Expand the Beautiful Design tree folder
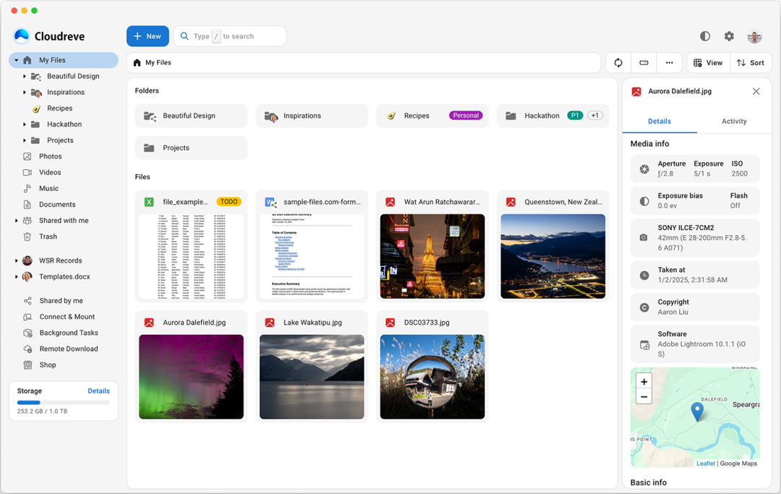Screen dimensions: 781x494 pos(25,76)
